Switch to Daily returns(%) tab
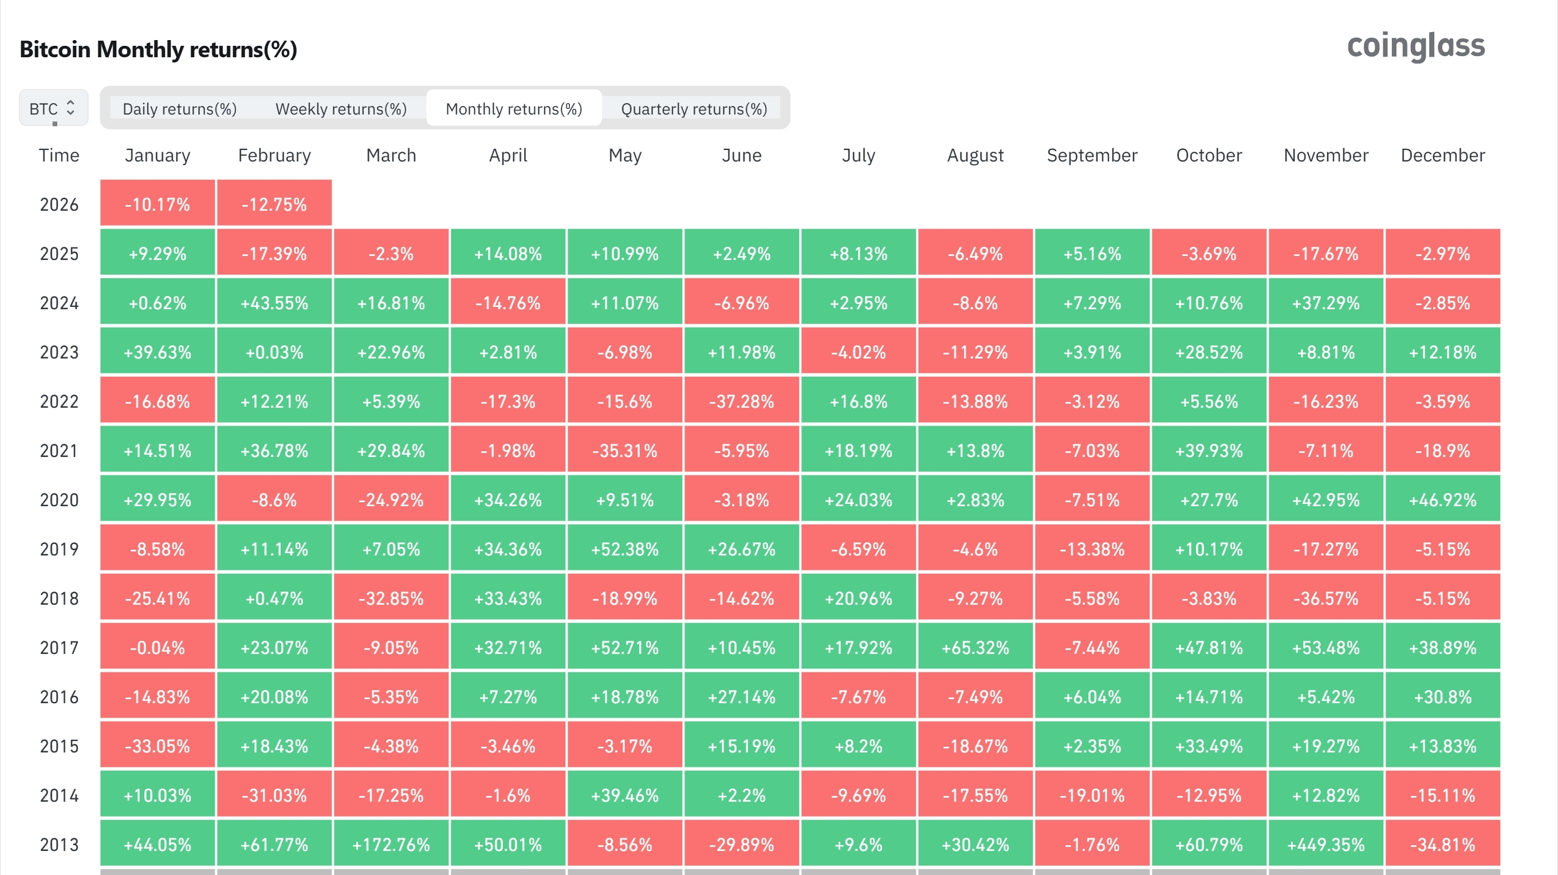This screenshot has width=1558, height=875. [180, 109]
